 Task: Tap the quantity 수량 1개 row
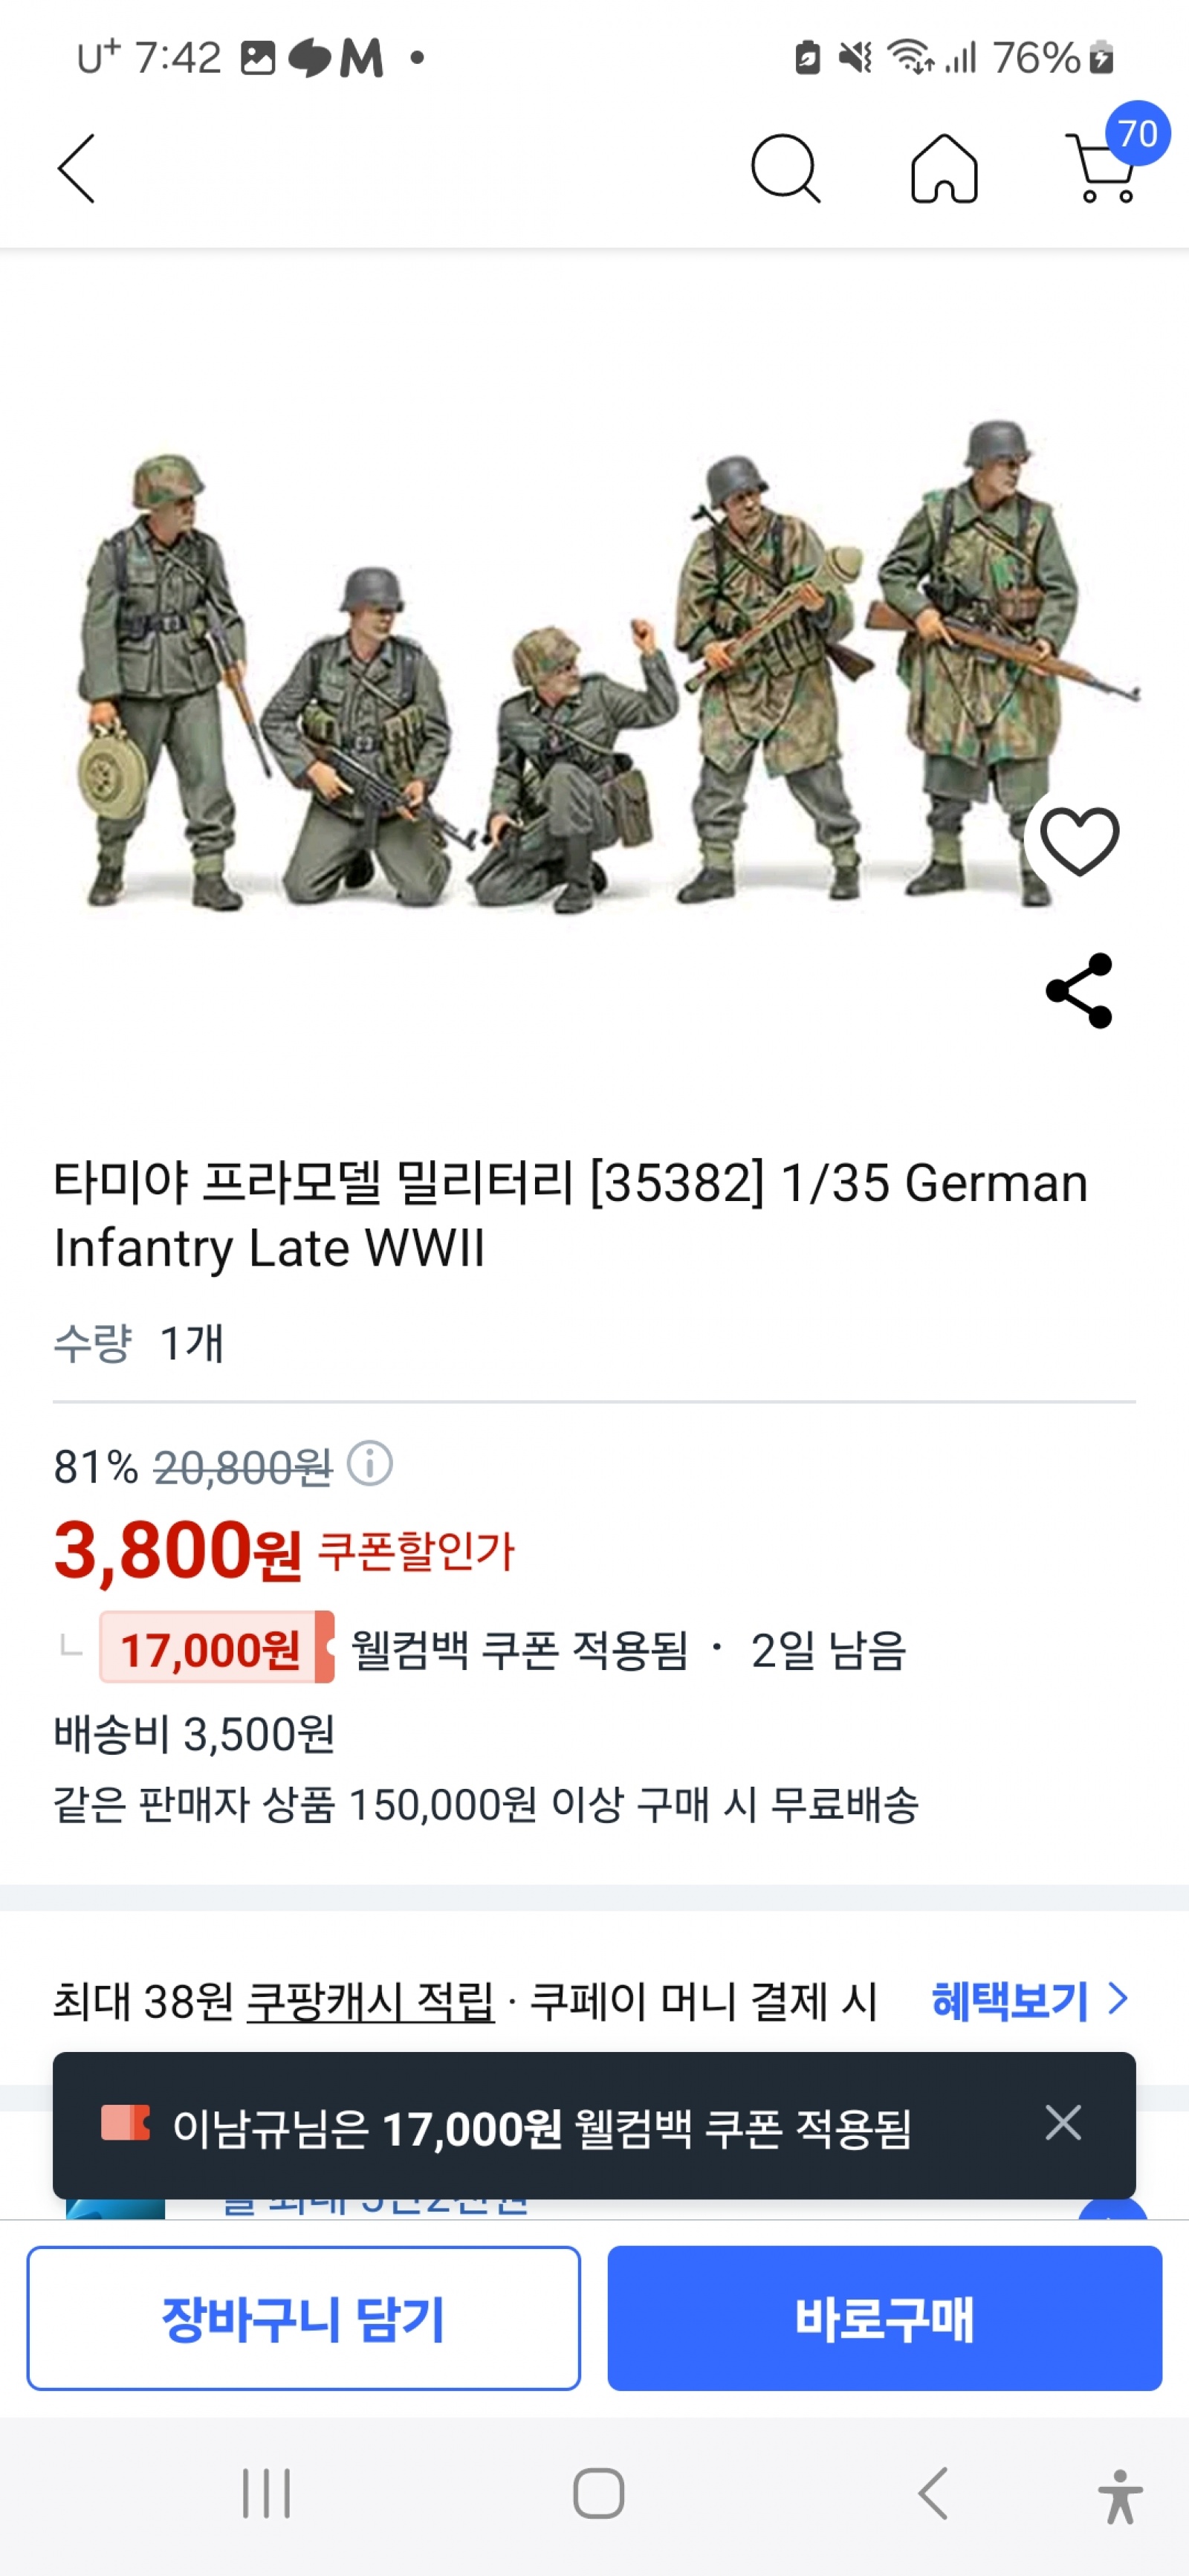point(140,1343)
